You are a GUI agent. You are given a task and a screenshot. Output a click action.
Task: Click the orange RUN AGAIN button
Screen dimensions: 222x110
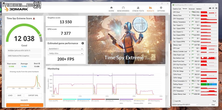pos(25,105)
